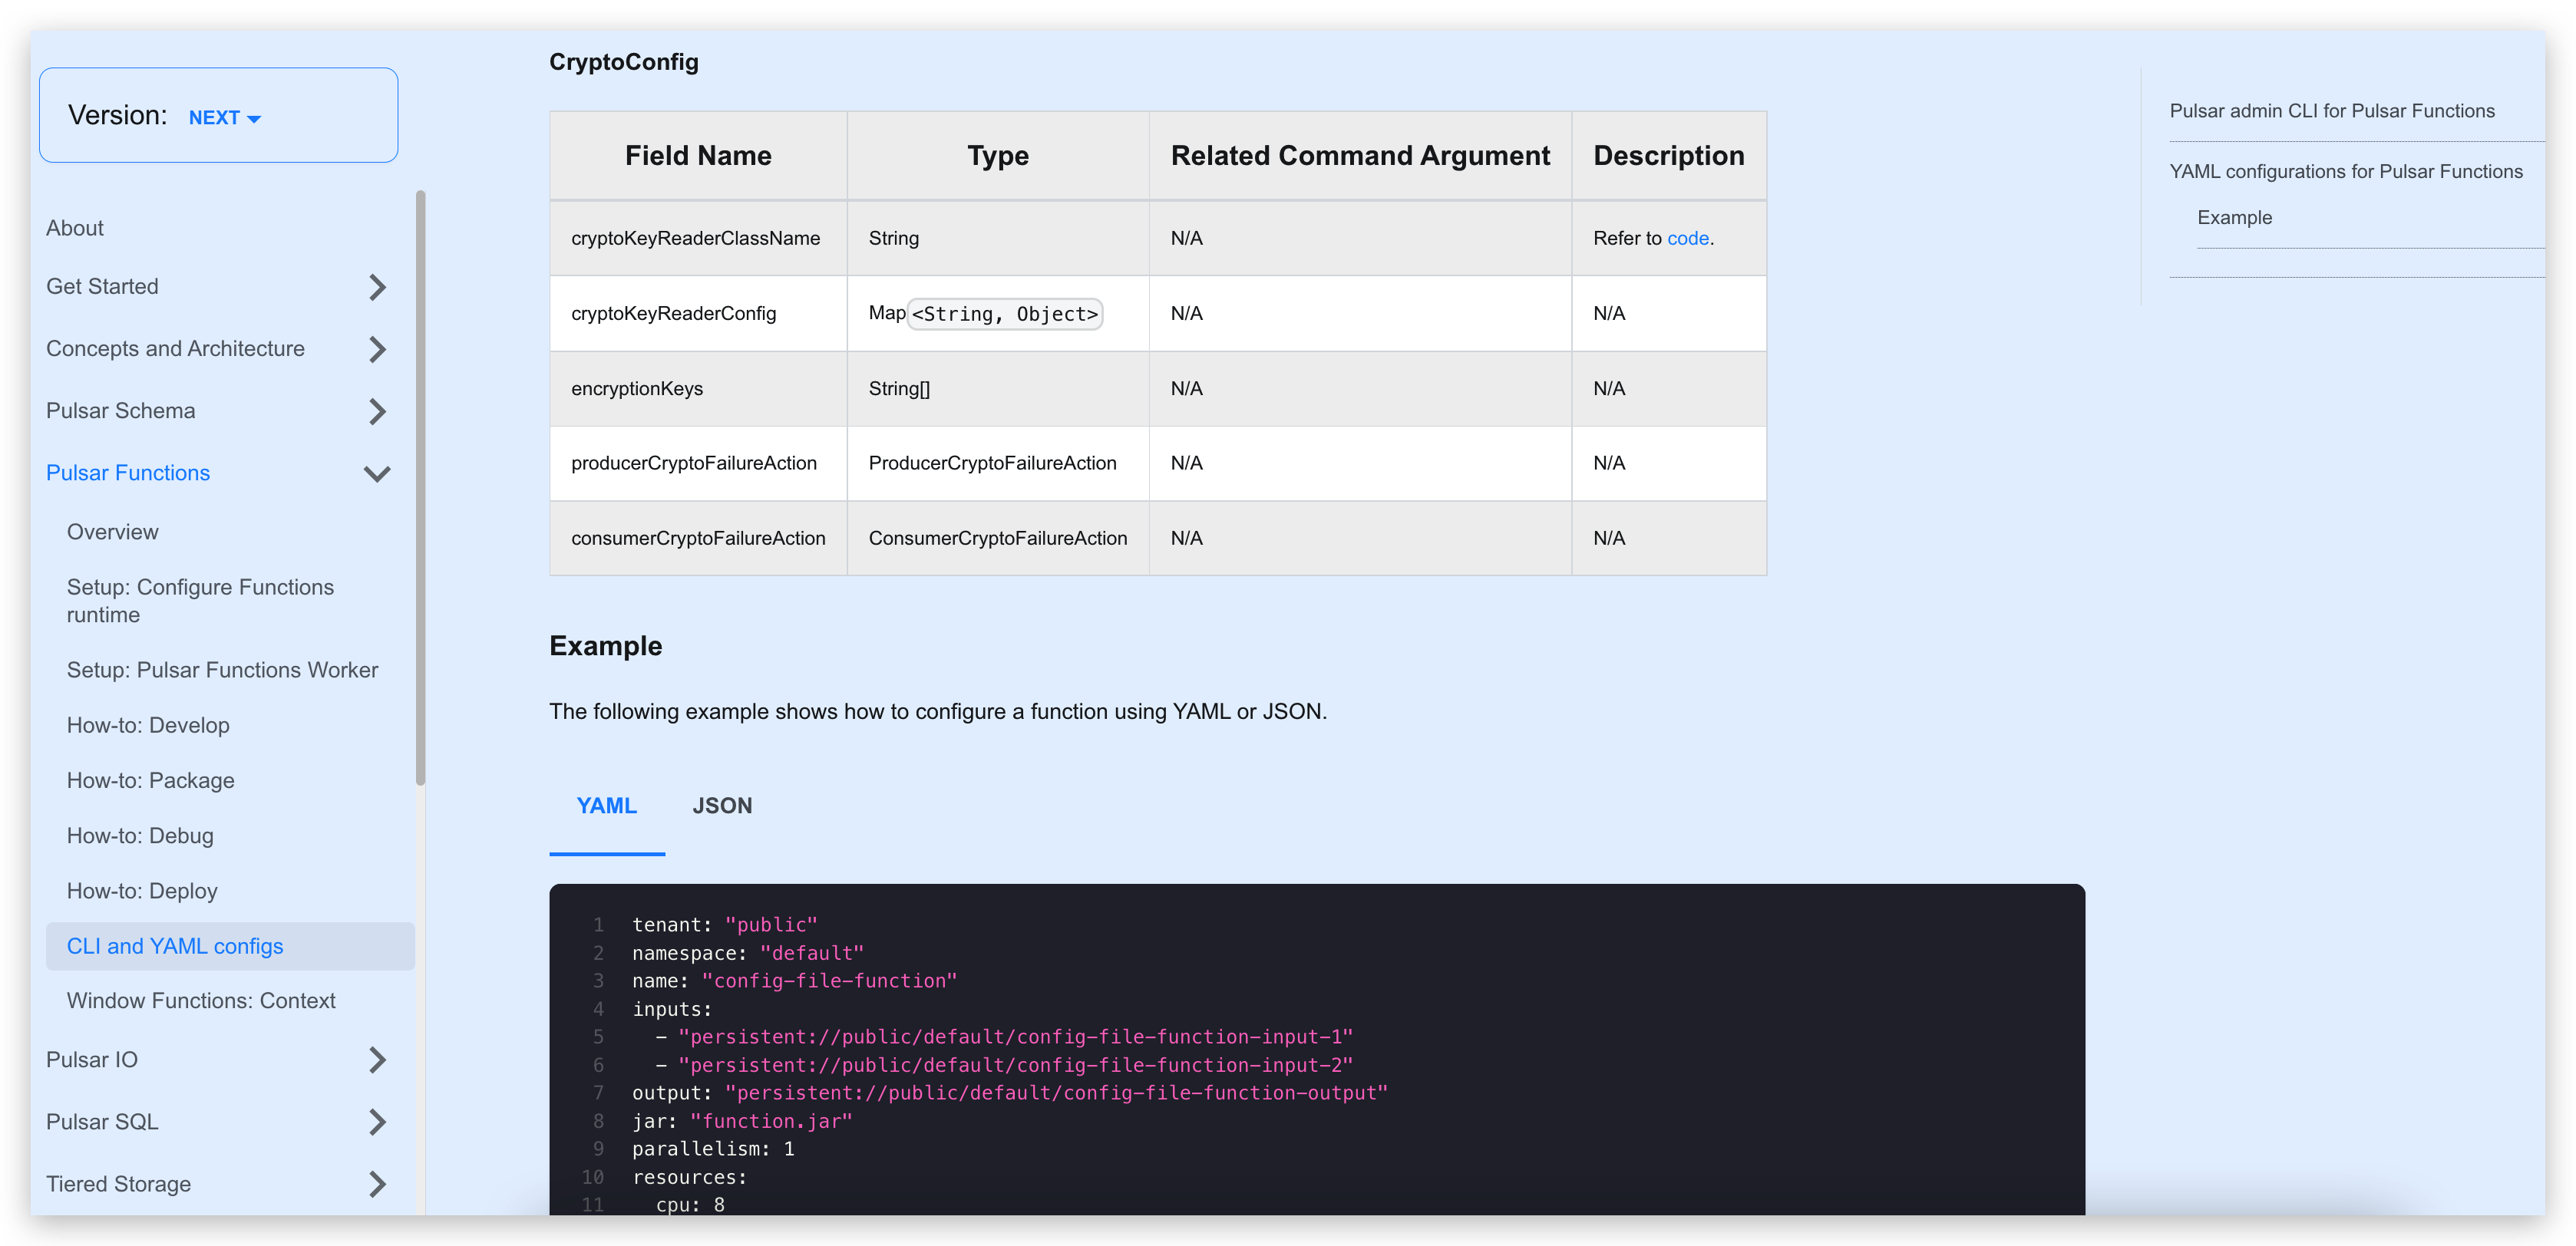Click the producerCryptoFailureAction field cell
2576x1246 pixels.
point(698,463)
